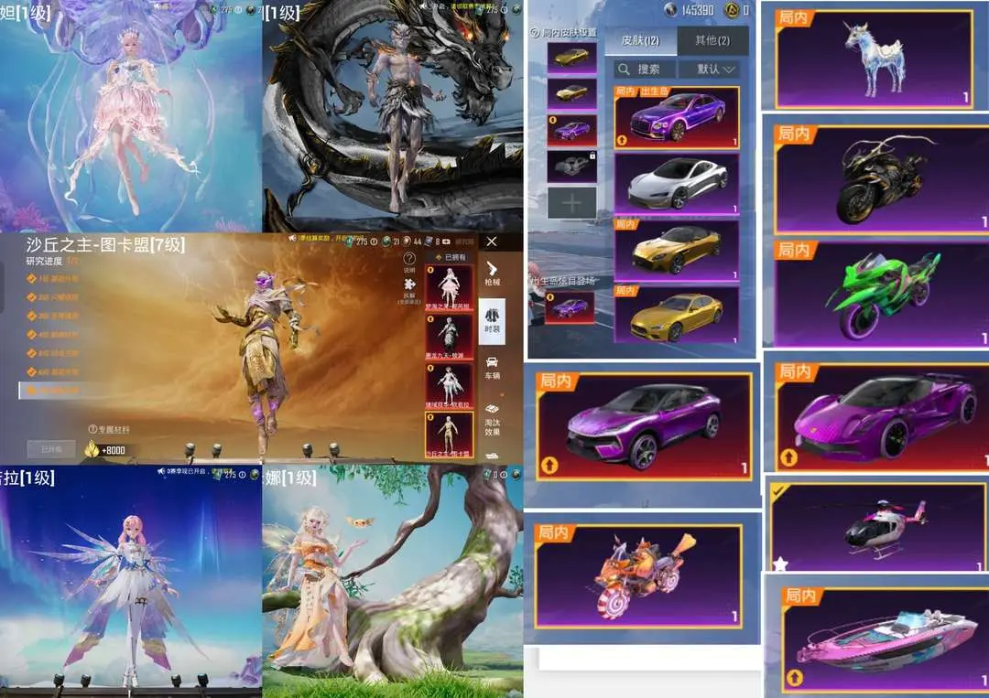Image resolution: width=989 pixels, height=698 pixels.
Task: Click the star icon on helicopter card
Action: (781, 564)
